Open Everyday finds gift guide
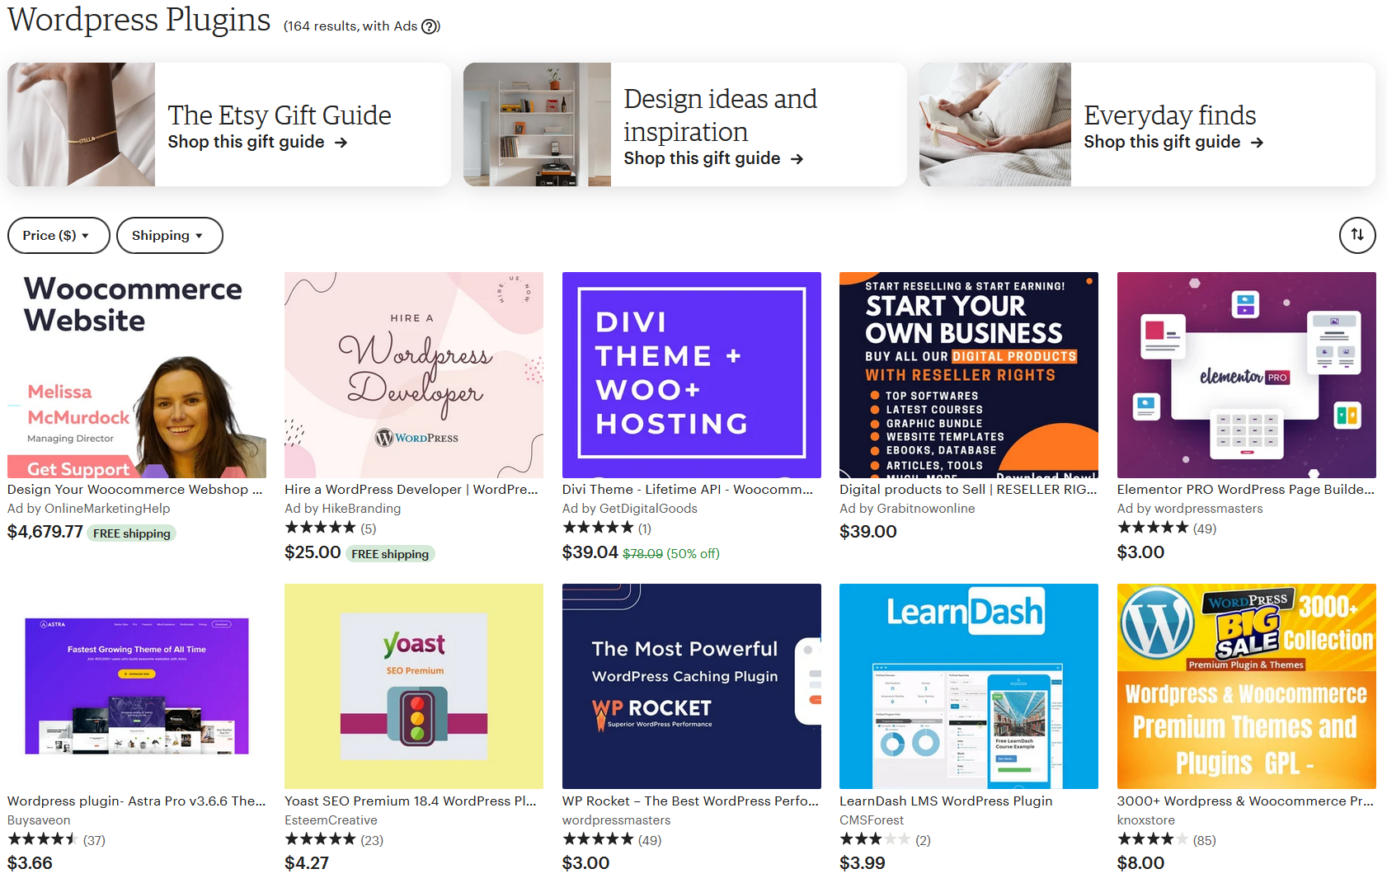The height and width of the screenshot is (883, 1387). click(1147, 124)
